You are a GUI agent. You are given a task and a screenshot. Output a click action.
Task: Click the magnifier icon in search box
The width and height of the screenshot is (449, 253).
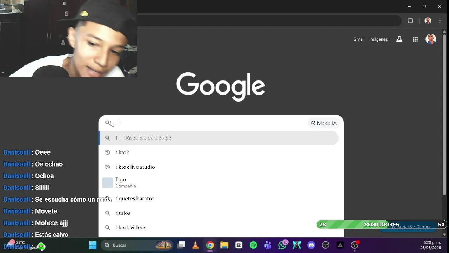[108, 123]
